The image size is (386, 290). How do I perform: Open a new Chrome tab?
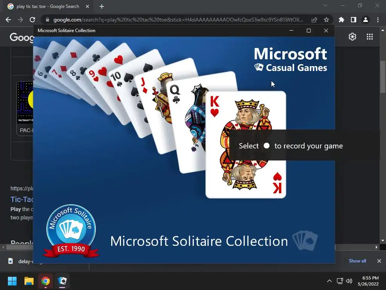(x=102, y=6)
